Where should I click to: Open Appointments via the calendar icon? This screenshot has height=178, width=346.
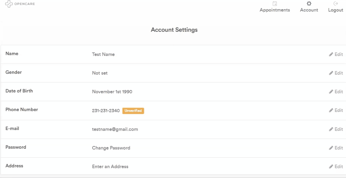[x=275, y=4]
